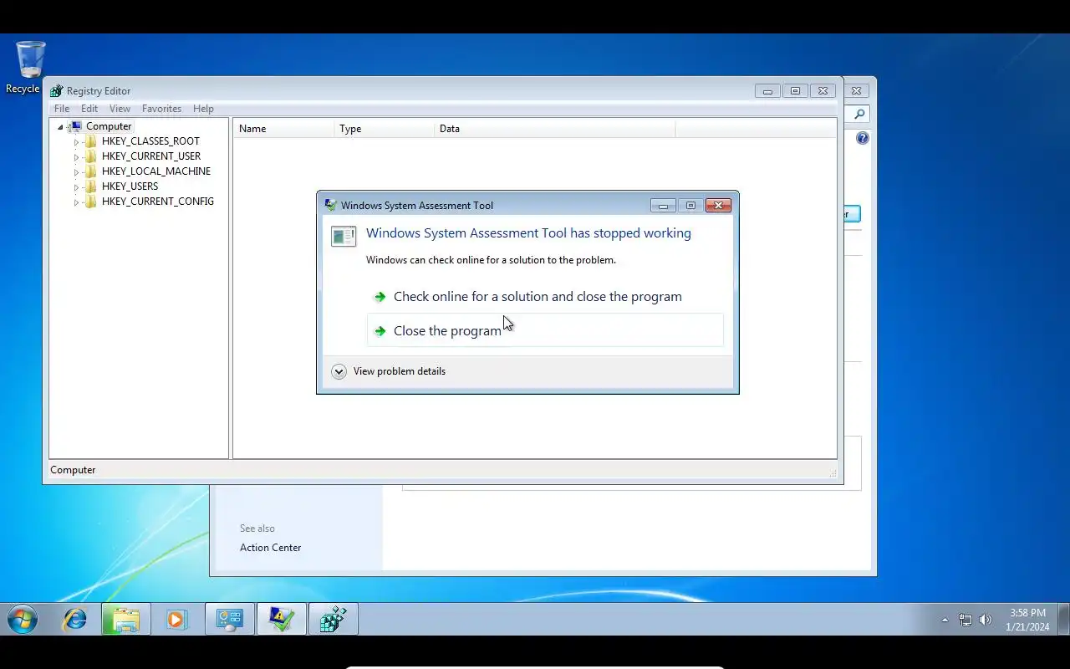This screenshot has width=1070, height=669.
Task: Click the green arrow beside Close the program
Action: click(380, 331)
